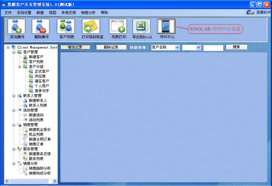The image size is (272, 186).
Task: Click the 新建联系人 tree icon
Action: click(x=25, y=101)
